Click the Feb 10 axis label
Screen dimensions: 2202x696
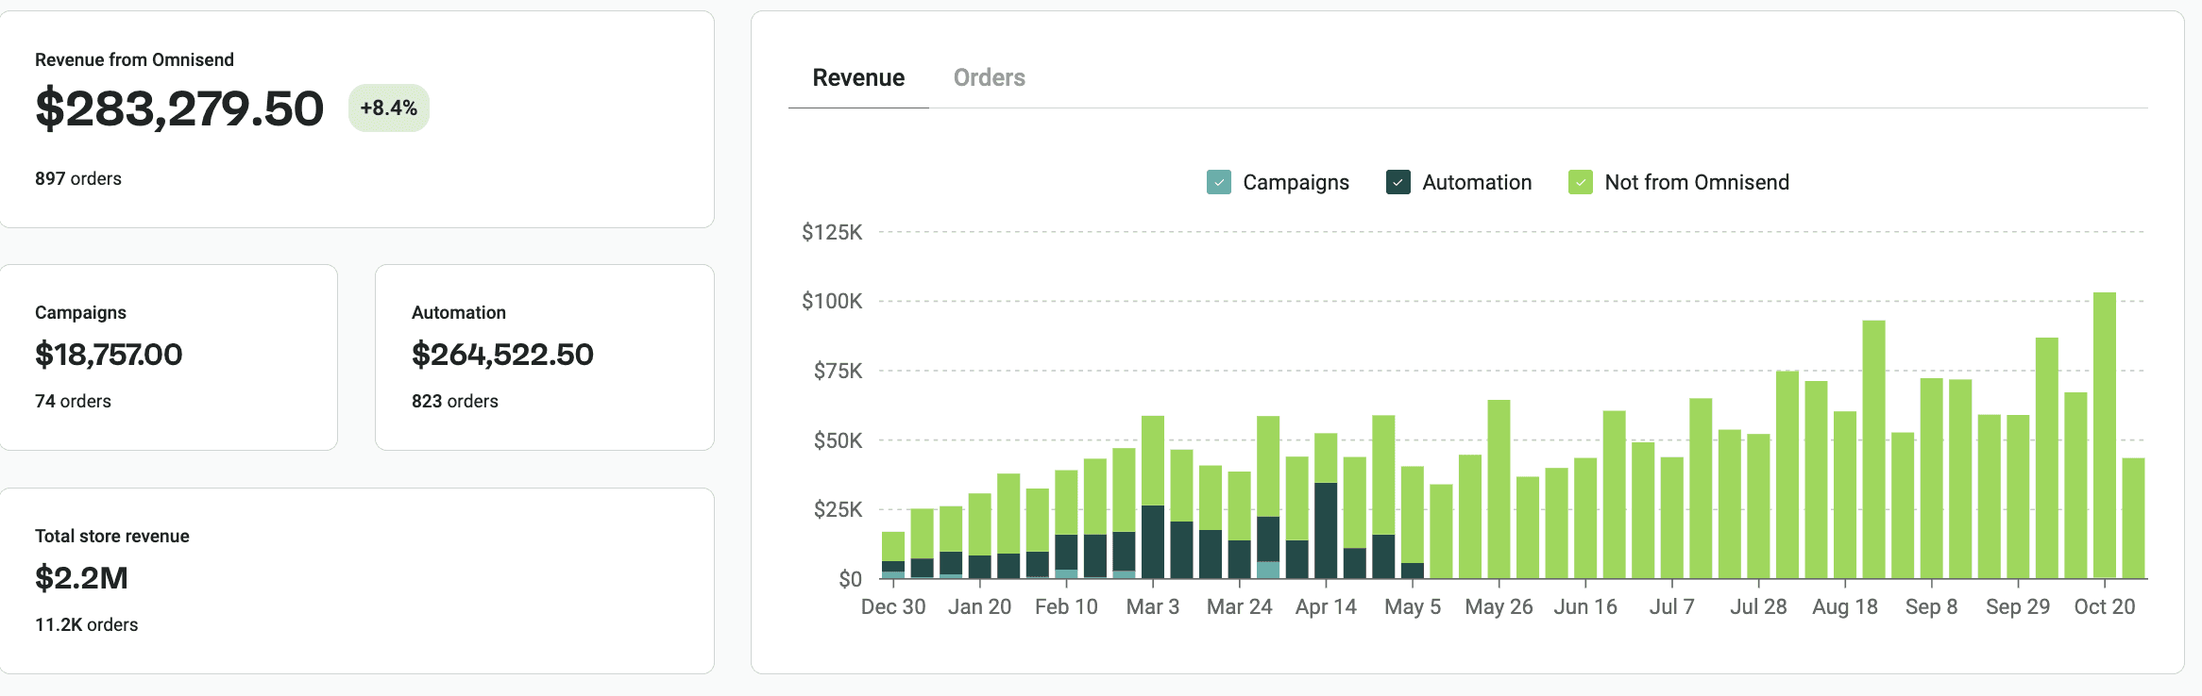pyautogui.click(x=1066, y=606)
